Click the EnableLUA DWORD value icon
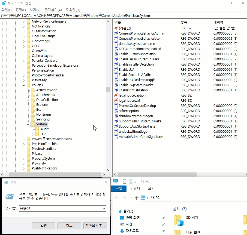The image size is (247, 235). point(116,69)
